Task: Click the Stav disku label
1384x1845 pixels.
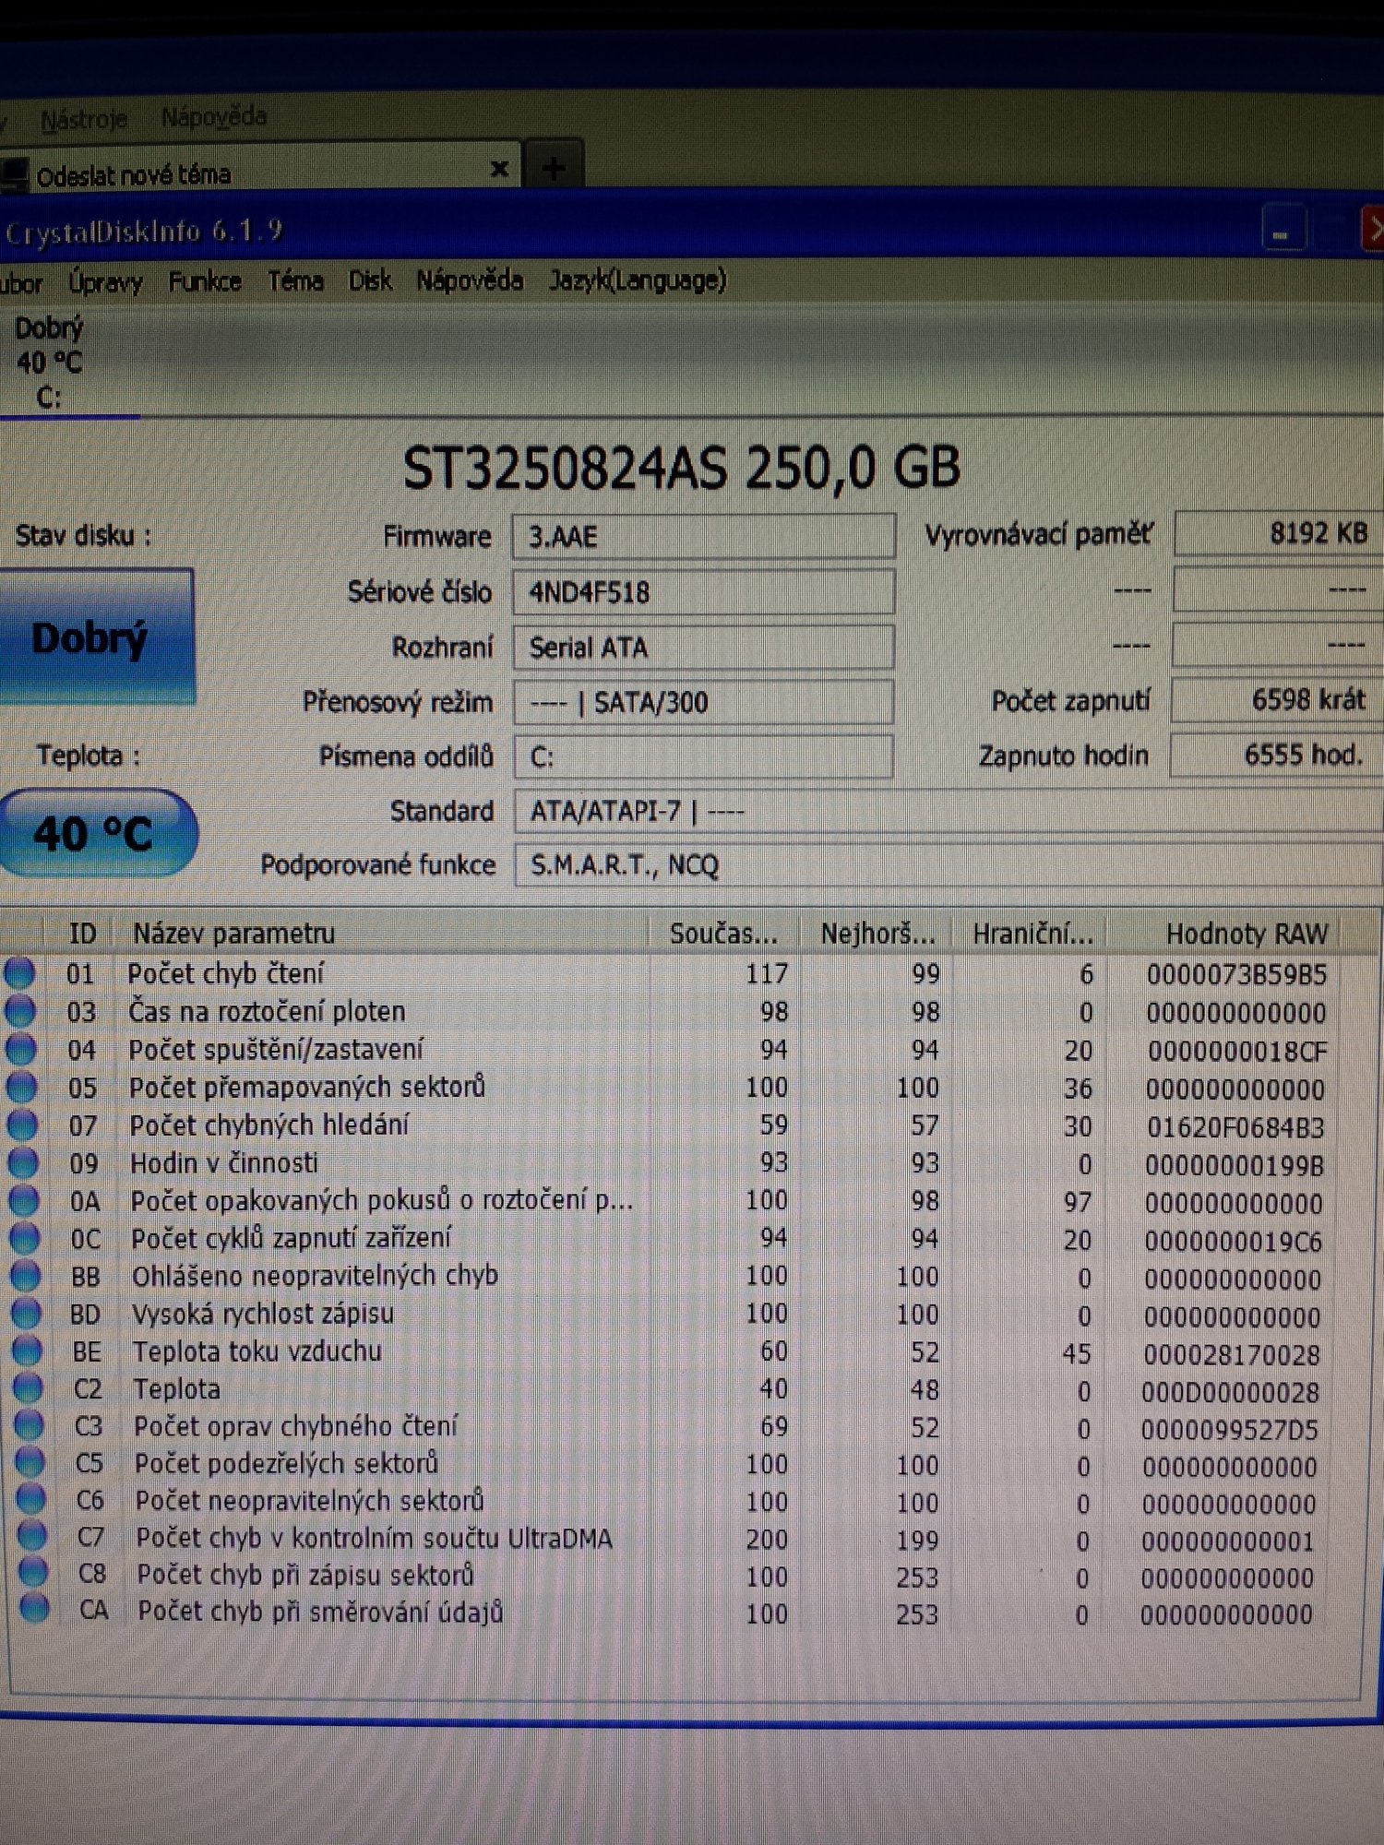Action: [x=83, y=535]
